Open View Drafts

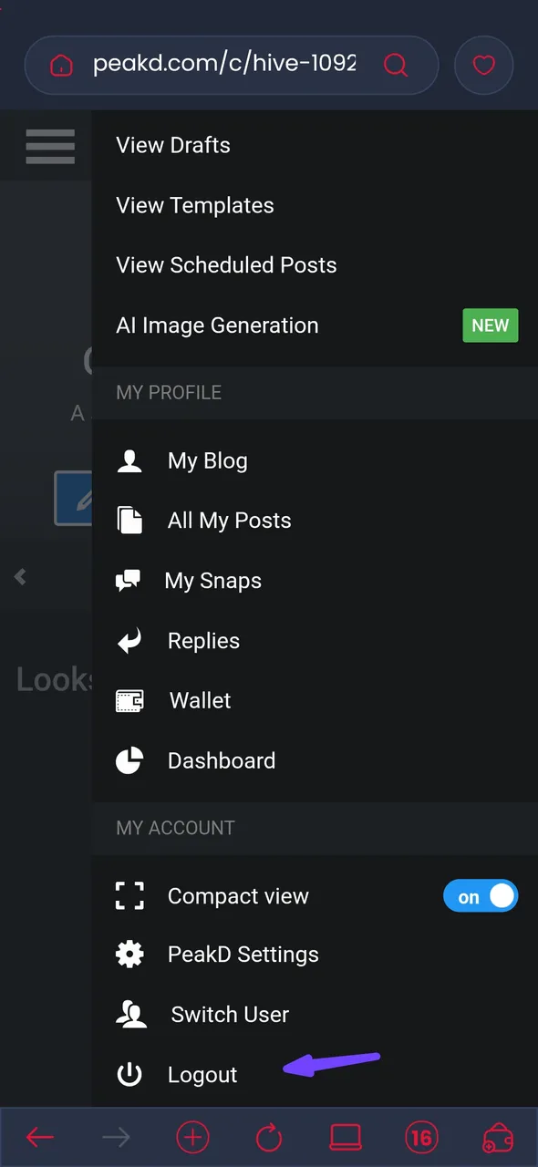click(173, 145)
